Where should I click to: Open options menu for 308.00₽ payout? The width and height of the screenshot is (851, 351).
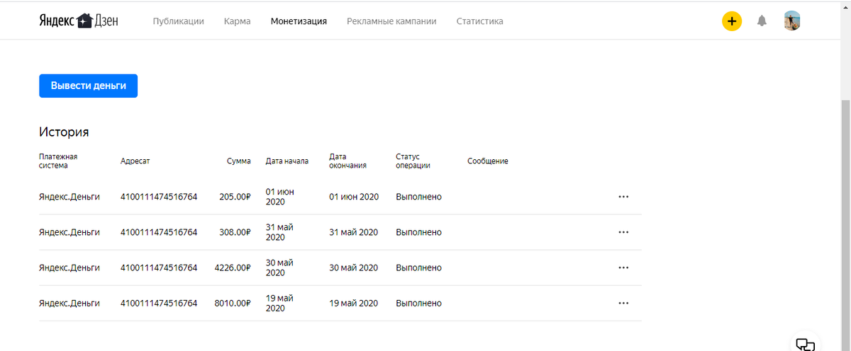click(x=623, y=232)
